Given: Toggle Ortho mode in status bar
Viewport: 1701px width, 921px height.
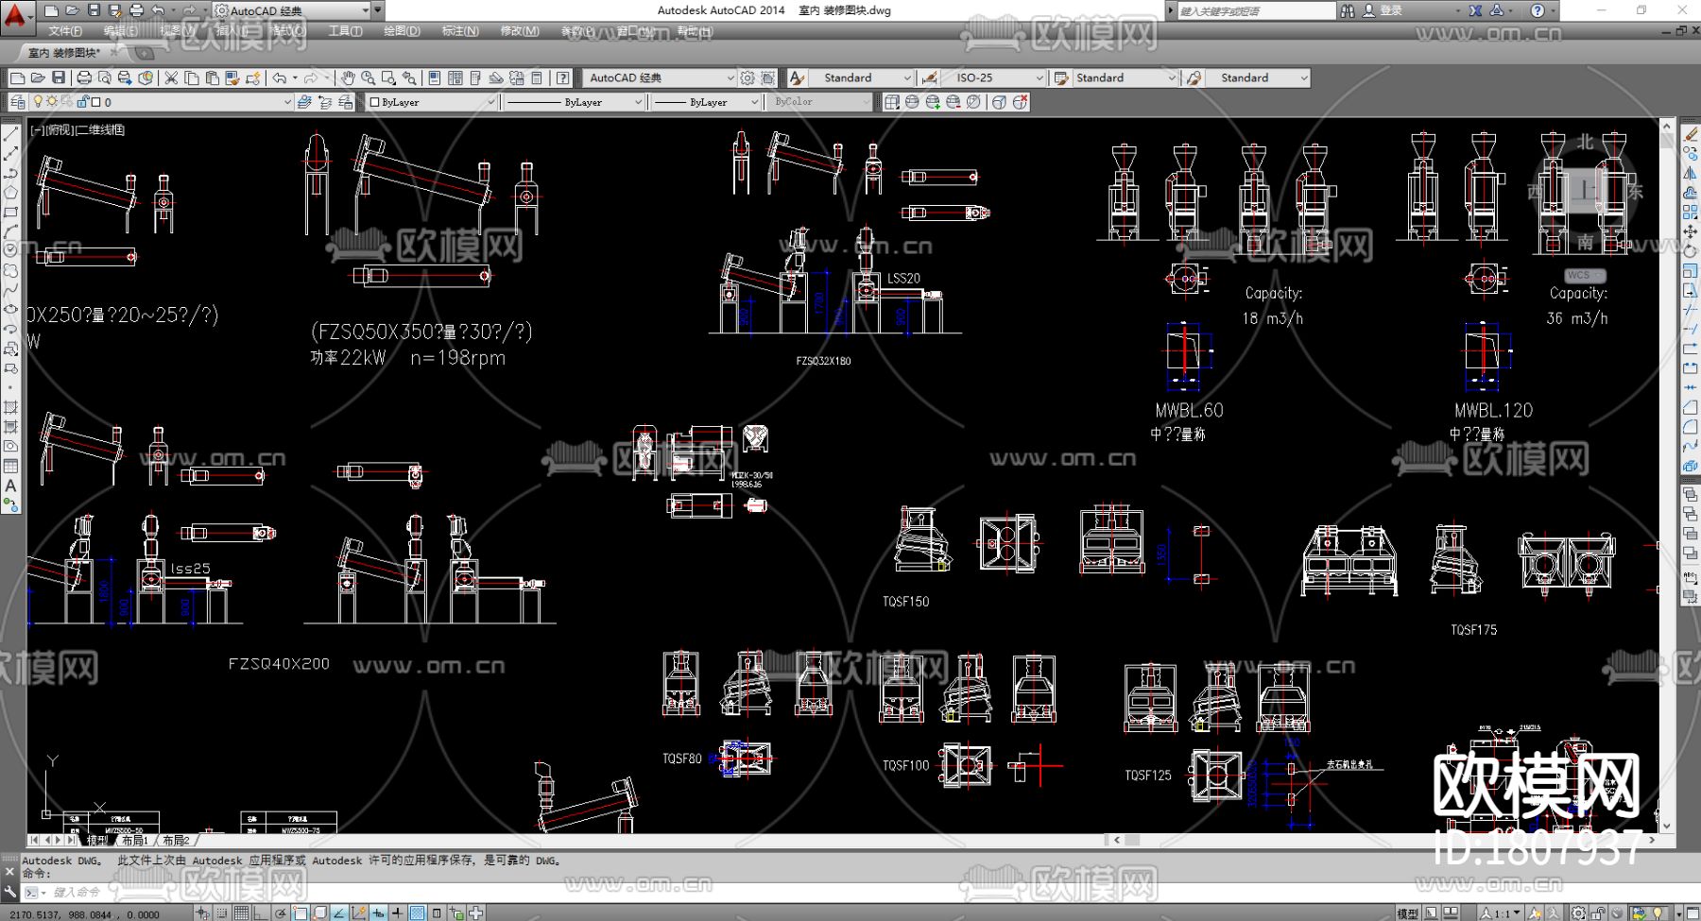Looking at the screenshot, I should coord(261,912).
